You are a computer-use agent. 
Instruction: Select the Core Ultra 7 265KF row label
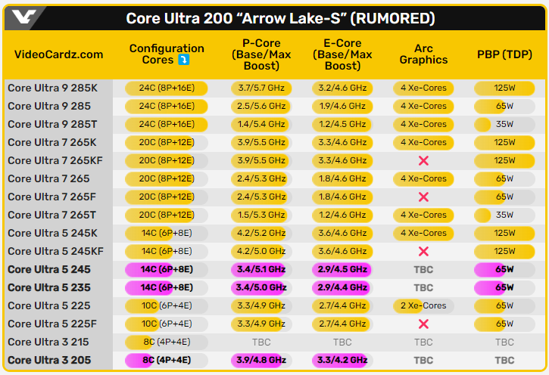click(55, 161)
